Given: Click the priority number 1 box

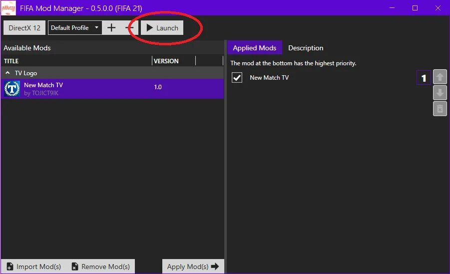Looking at the screenshot, I should [424, 78].
